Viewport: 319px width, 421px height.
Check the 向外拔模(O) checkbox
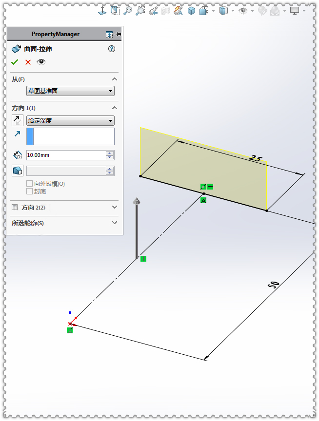click(30, 184)
